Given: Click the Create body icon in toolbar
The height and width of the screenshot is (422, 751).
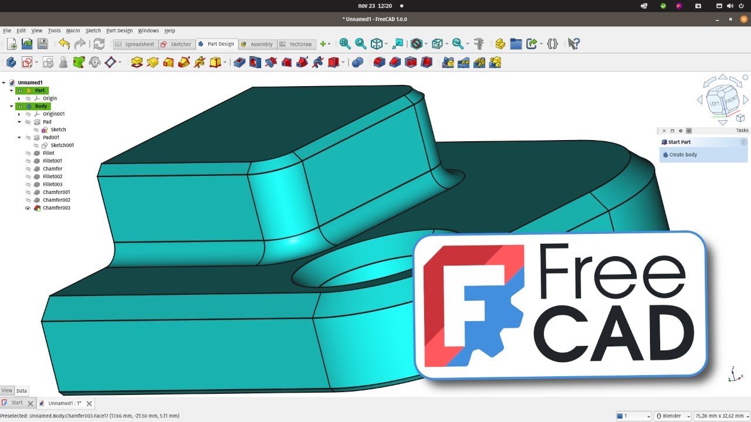Looking at the screenshot, I should pyautogui.click(x=11, y=62).
